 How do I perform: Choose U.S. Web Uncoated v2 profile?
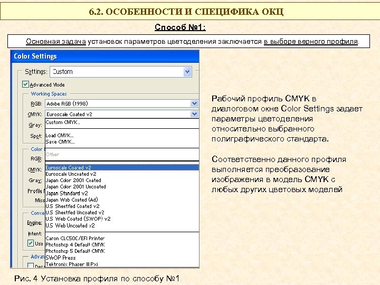click(x=122, y=225)
